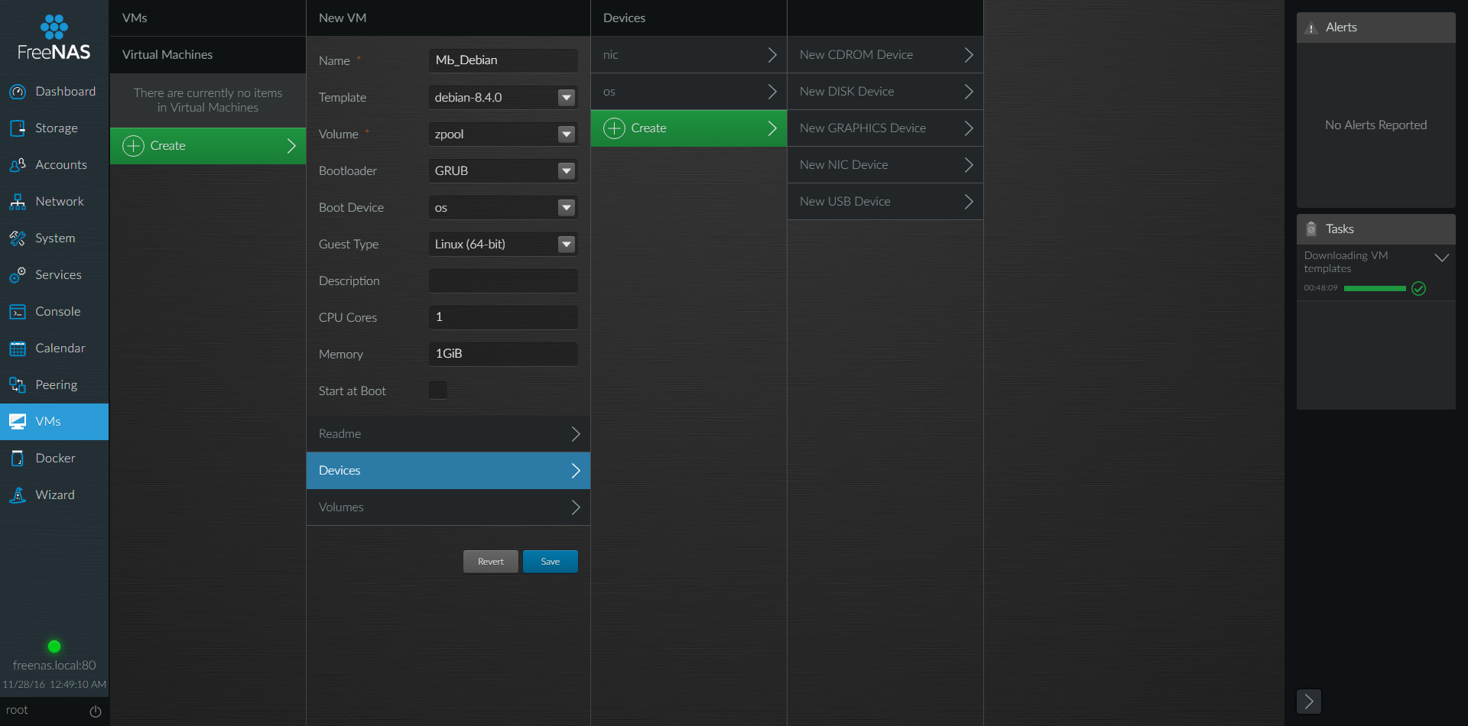Select New DISK Device

(885, 92)
